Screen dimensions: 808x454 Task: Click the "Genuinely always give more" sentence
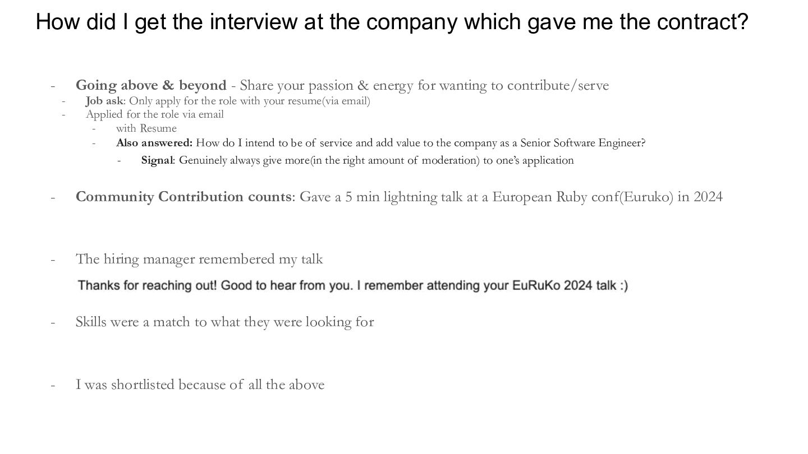pos(376,160)
